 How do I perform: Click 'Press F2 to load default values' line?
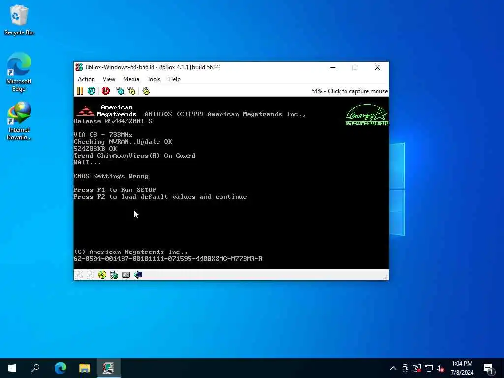(160, 197)
